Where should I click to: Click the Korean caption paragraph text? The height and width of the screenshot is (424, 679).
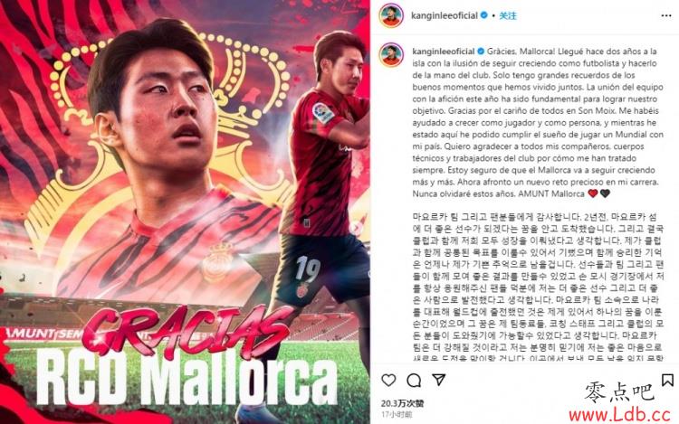point(537,287)
